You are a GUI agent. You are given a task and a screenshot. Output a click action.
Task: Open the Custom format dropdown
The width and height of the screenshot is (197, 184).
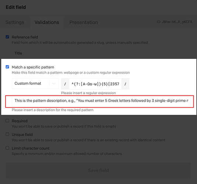click(35, 84)
